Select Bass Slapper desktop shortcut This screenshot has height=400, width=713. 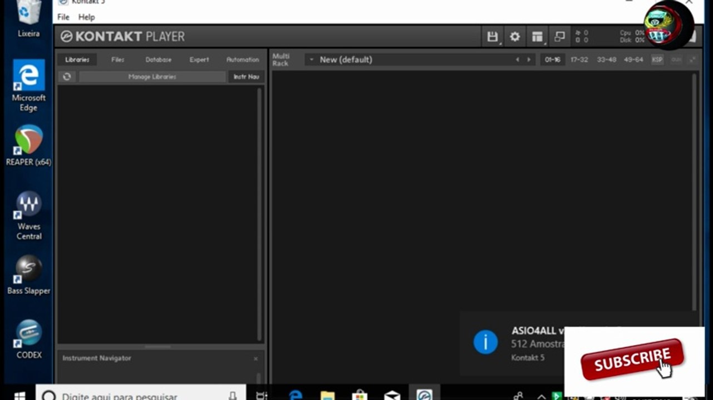(29, 275)
